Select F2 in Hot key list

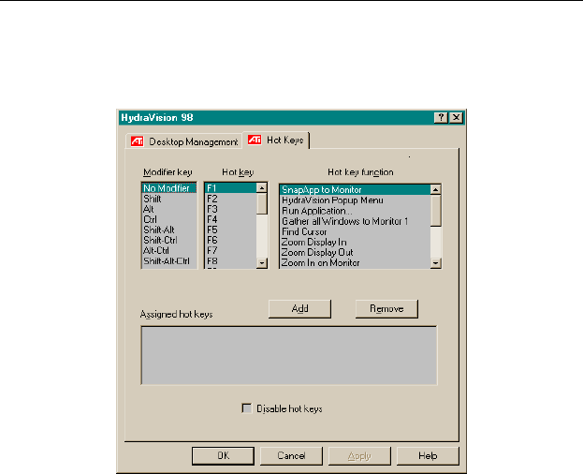(x=231, y=199)
